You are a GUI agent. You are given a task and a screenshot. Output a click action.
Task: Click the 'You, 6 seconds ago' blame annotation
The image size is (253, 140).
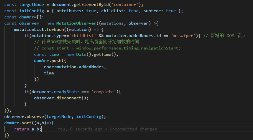[80, 129]
